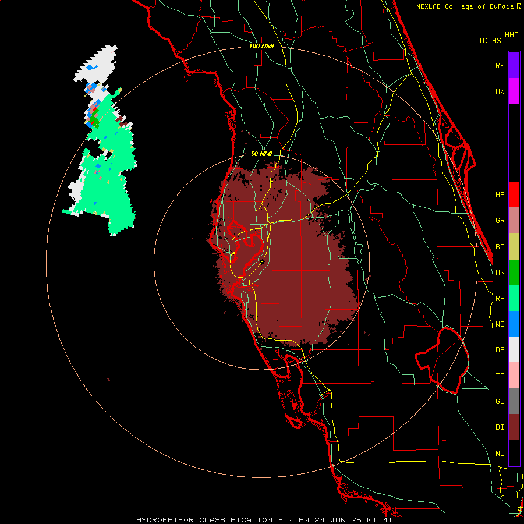Click the IC light pink legend swatch
The width and height of the screenshot is (524, 524).
pyautogui.click(x=514, y=376)
